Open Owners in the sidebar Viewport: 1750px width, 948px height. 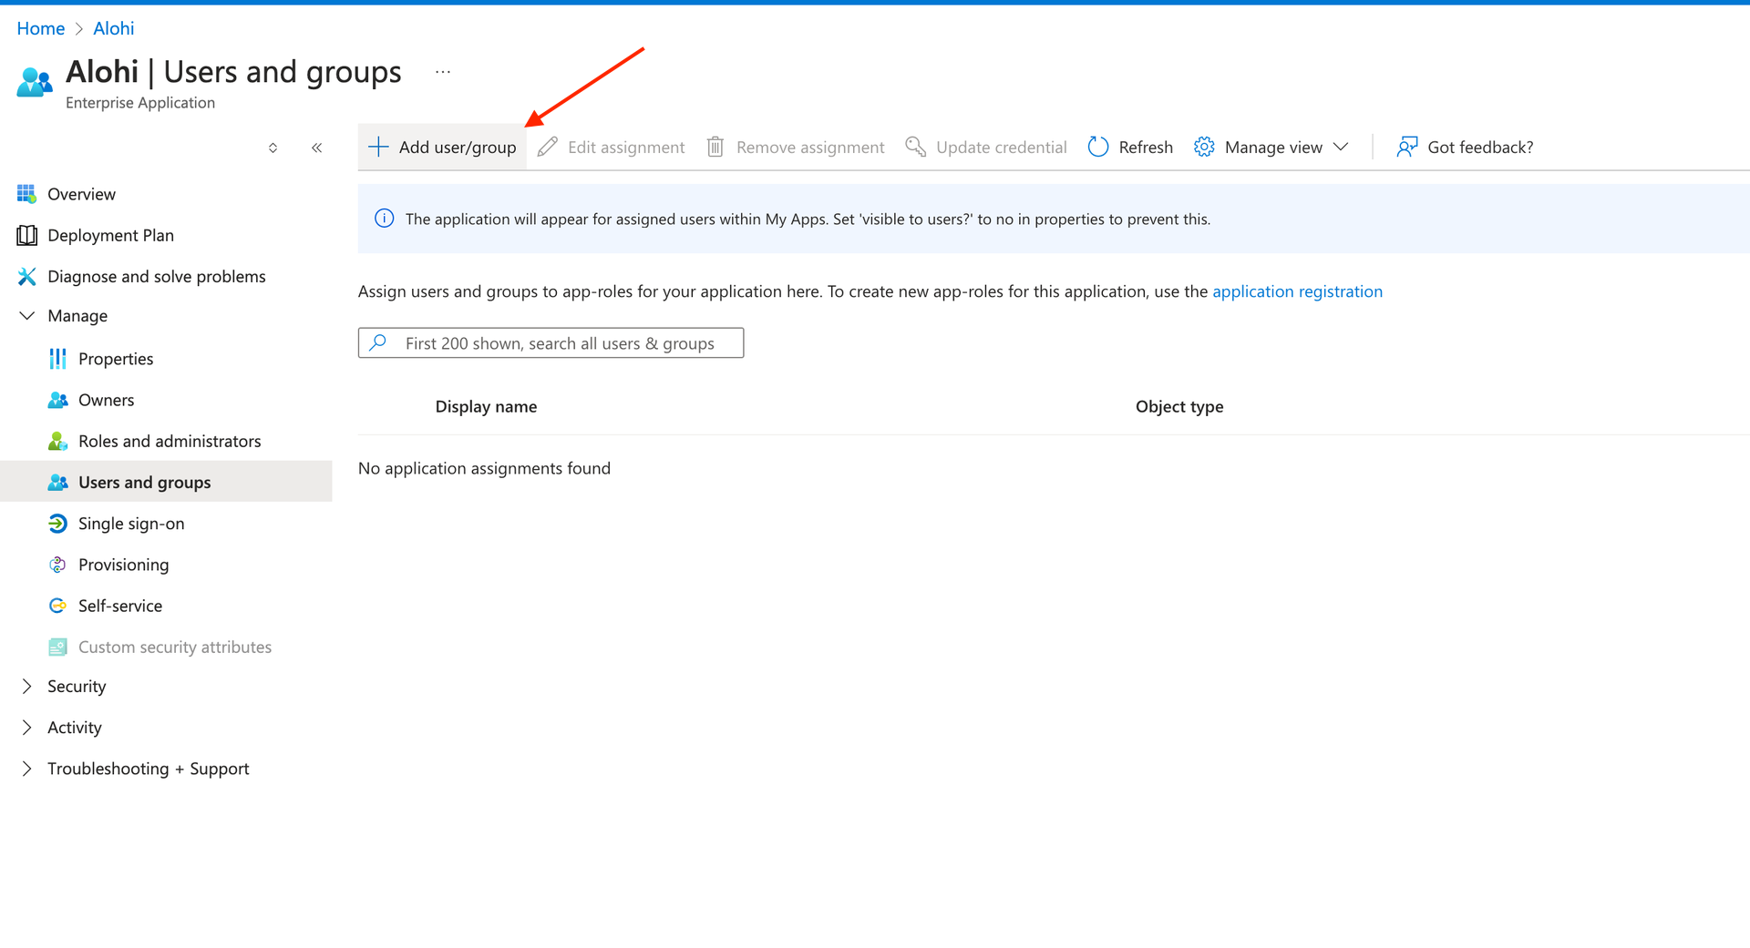click(106, 400)
